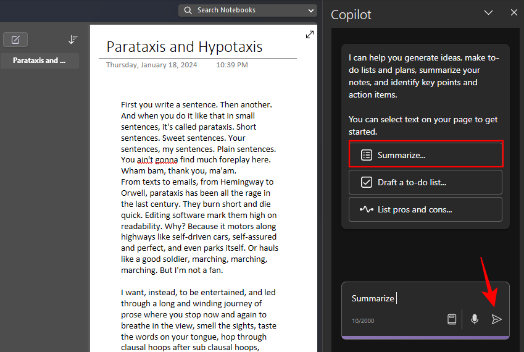Send the Copilot prompt
The image size is (524, 352).
[497, 319]
